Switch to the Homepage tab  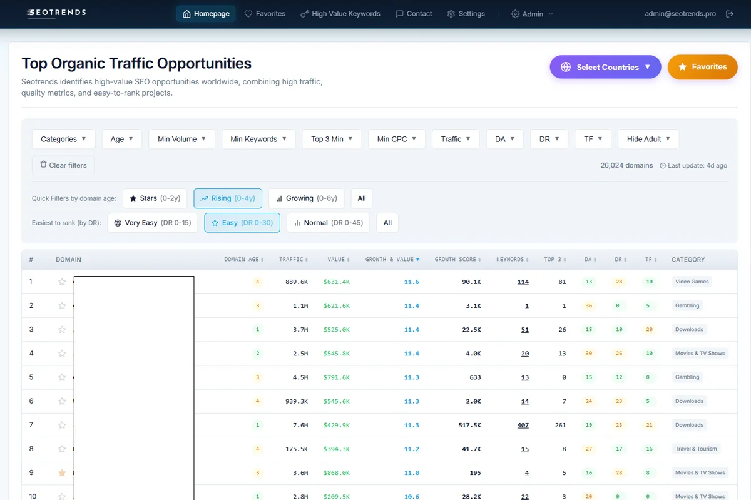coord(205,13)
